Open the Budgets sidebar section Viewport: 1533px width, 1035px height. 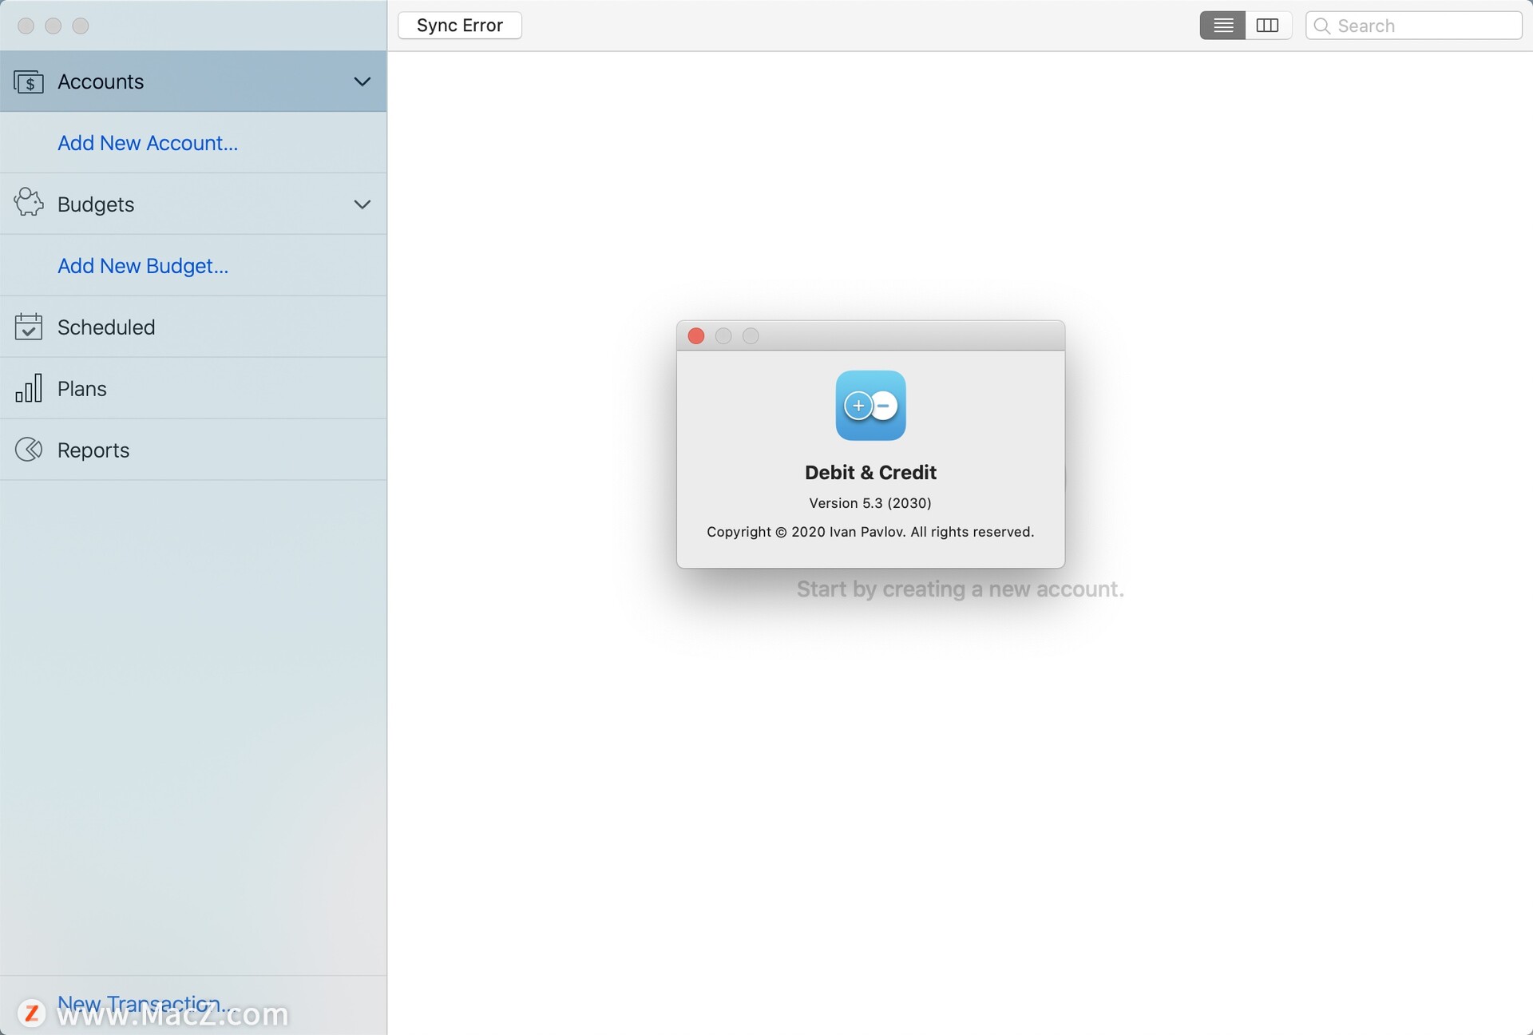pos(193,204)
